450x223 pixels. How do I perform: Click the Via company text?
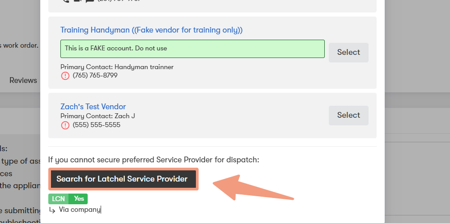80,210
